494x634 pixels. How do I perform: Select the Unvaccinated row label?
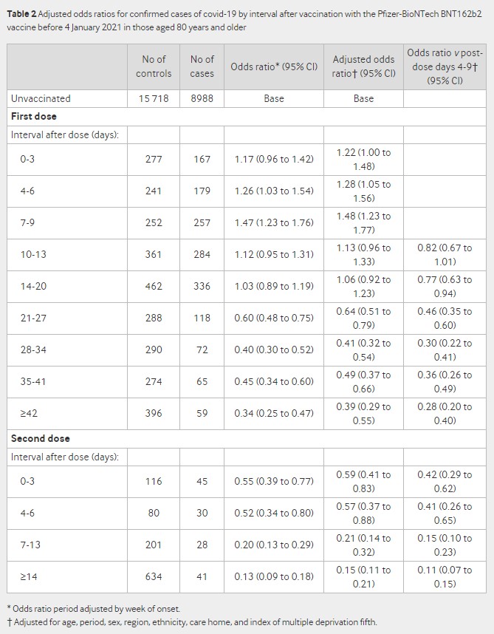pyautogui.click(x=41, y=98)
